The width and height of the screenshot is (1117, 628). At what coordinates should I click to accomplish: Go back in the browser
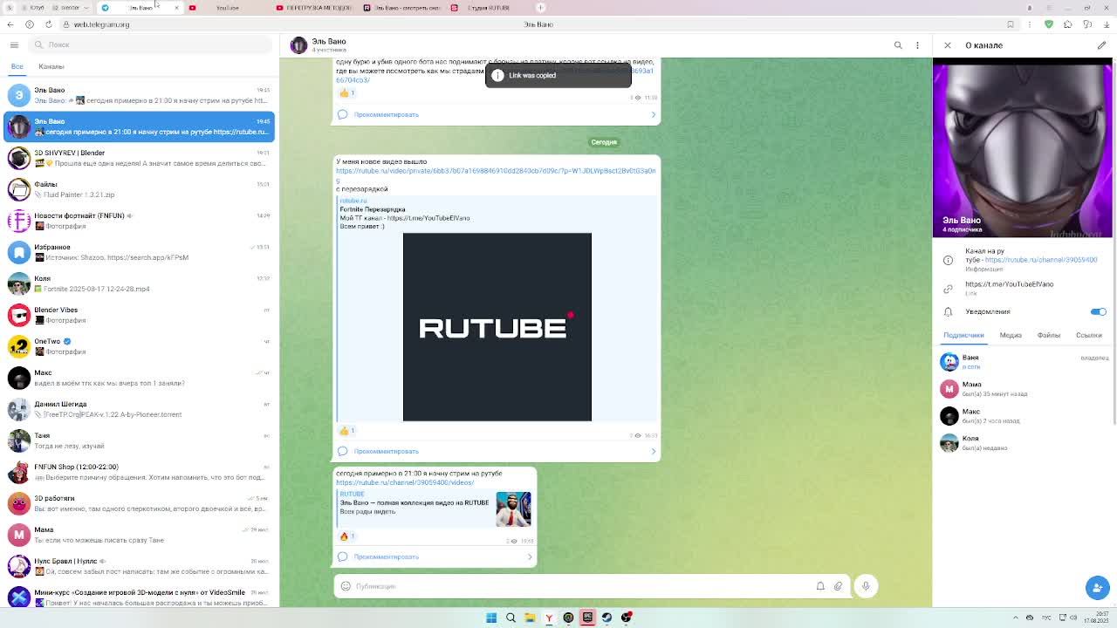click(10, 24)
